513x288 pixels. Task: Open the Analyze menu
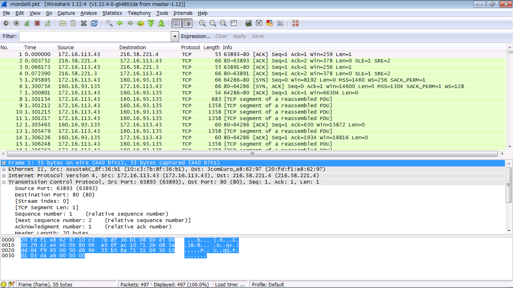(89, 13)
